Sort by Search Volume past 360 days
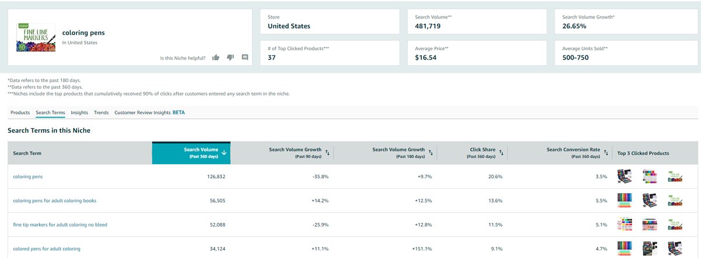This screenshot has height=258, width=701. click(224, 153)
